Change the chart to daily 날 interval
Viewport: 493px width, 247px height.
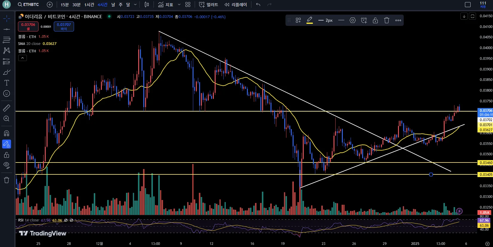113,4
